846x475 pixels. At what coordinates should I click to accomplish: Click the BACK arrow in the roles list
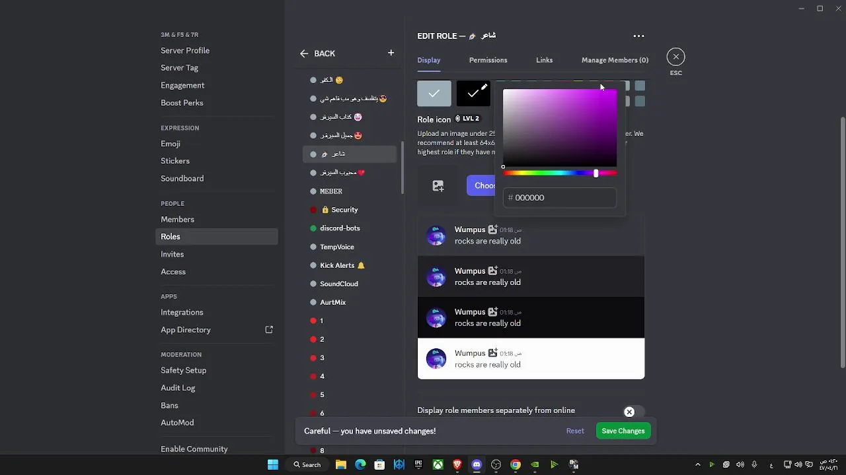pos(304,53)
